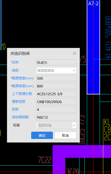Screen dimensions: 111x174
Task: Close the 点选识别梁 dialog
Action: 75,53
